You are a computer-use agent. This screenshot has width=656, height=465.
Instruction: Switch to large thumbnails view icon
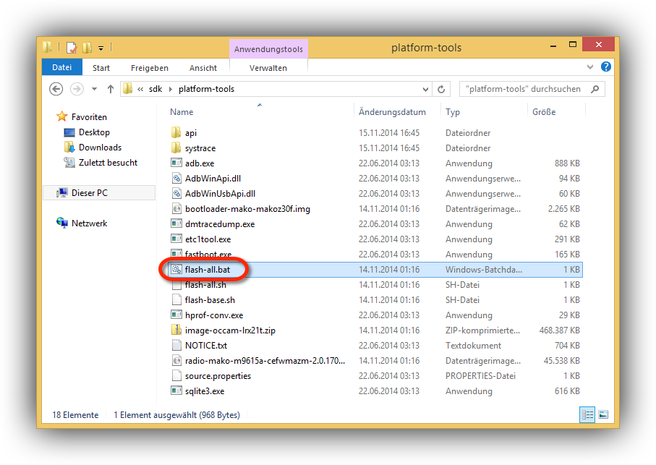[602, 415]
